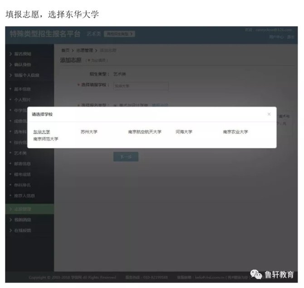Close the 请选择学校 dialog
This screenshot has height=288, width=304.
click(x=269, y=114)
